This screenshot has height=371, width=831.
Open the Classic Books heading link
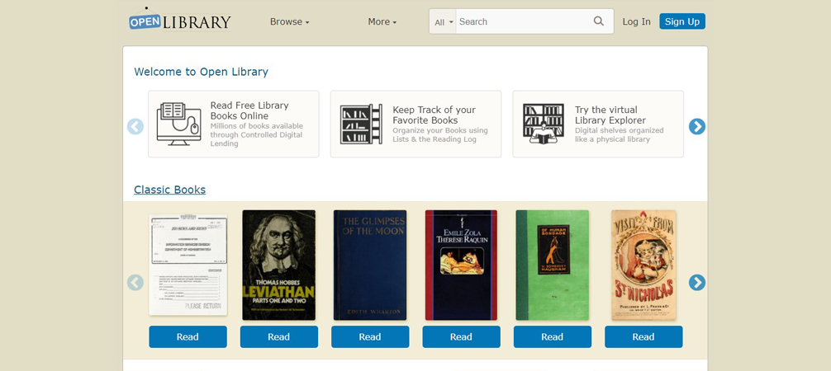coord(169,190)
